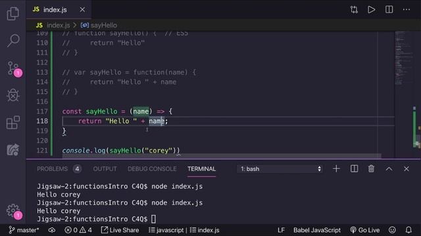Open the '1: bash' terminal selector dropdown

[280, 169]
